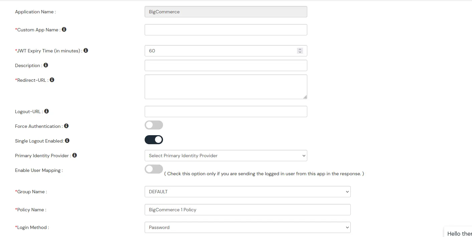Turn on the Enable User Mapping toggle
Image resolution: width=472 pixels, height=237 pixels.
[x=154, y=169]
